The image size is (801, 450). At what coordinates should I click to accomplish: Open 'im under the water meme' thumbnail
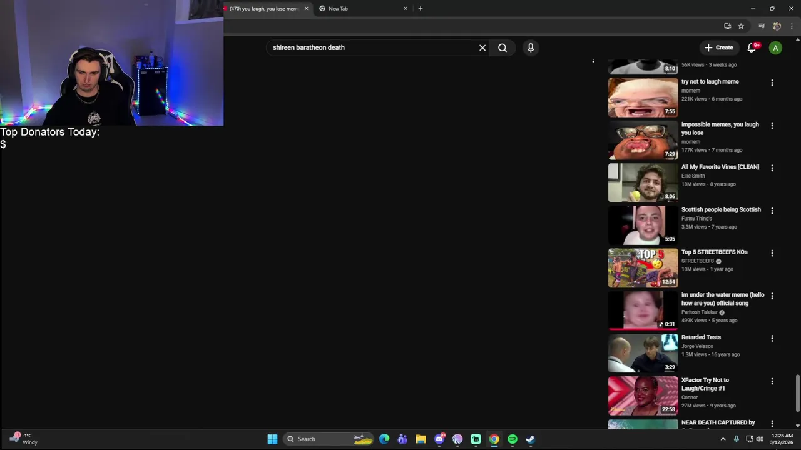click(x=643, y=310)
